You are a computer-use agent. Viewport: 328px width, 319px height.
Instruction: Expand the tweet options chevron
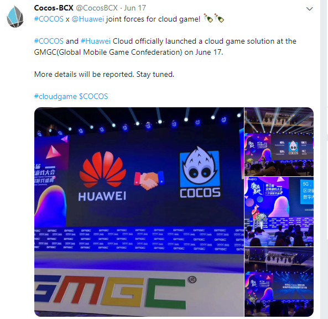tap(309, 9)
